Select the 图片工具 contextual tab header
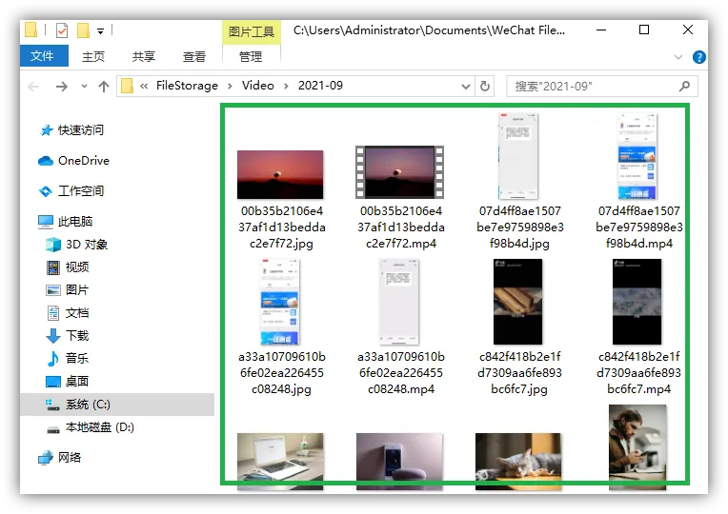 pos(252,31)
